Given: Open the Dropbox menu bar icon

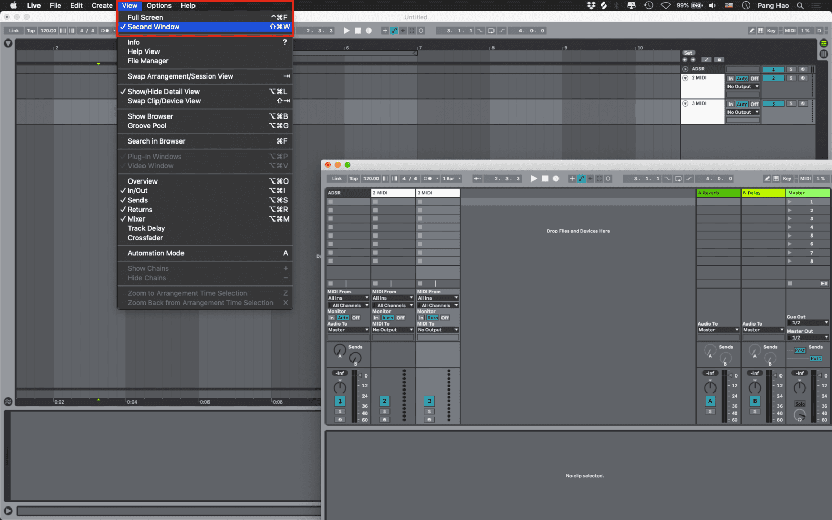Looking at the screenshot, I should pyautogui.click(x=591, y=5).
